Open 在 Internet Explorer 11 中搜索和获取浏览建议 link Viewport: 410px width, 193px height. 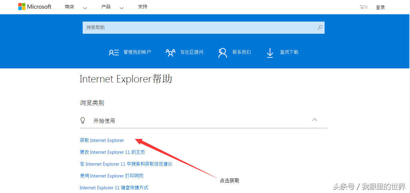(126, 164)
